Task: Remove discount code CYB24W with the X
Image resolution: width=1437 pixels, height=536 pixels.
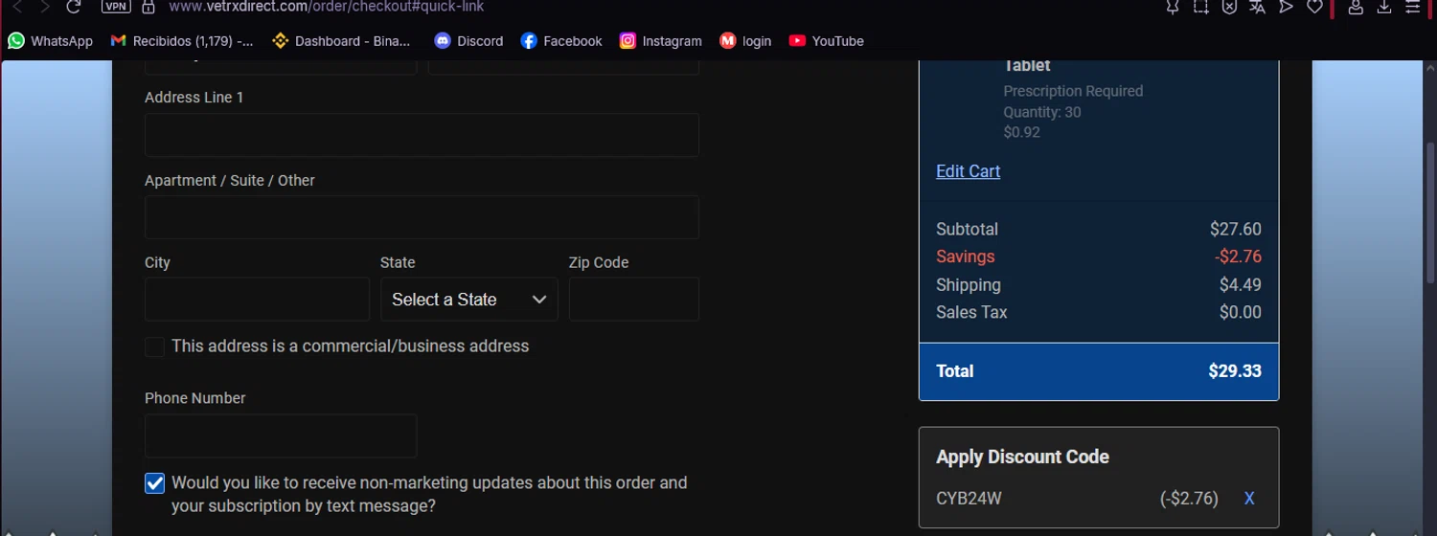Action: click(x=1249, y=499)
